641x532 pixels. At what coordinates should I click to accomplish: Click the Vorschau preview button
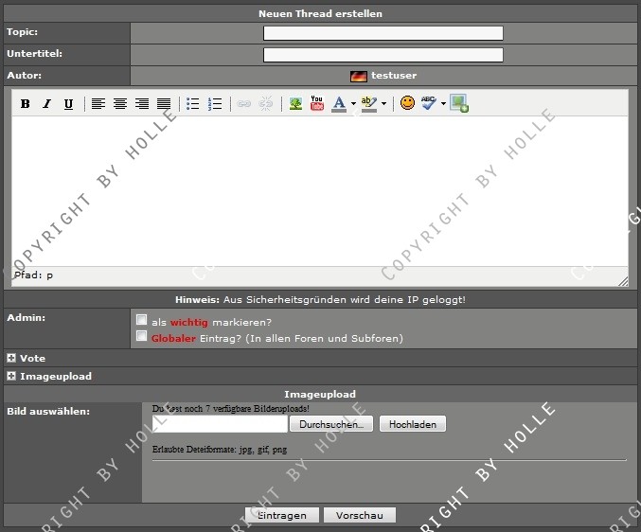[x=359, y=515]
